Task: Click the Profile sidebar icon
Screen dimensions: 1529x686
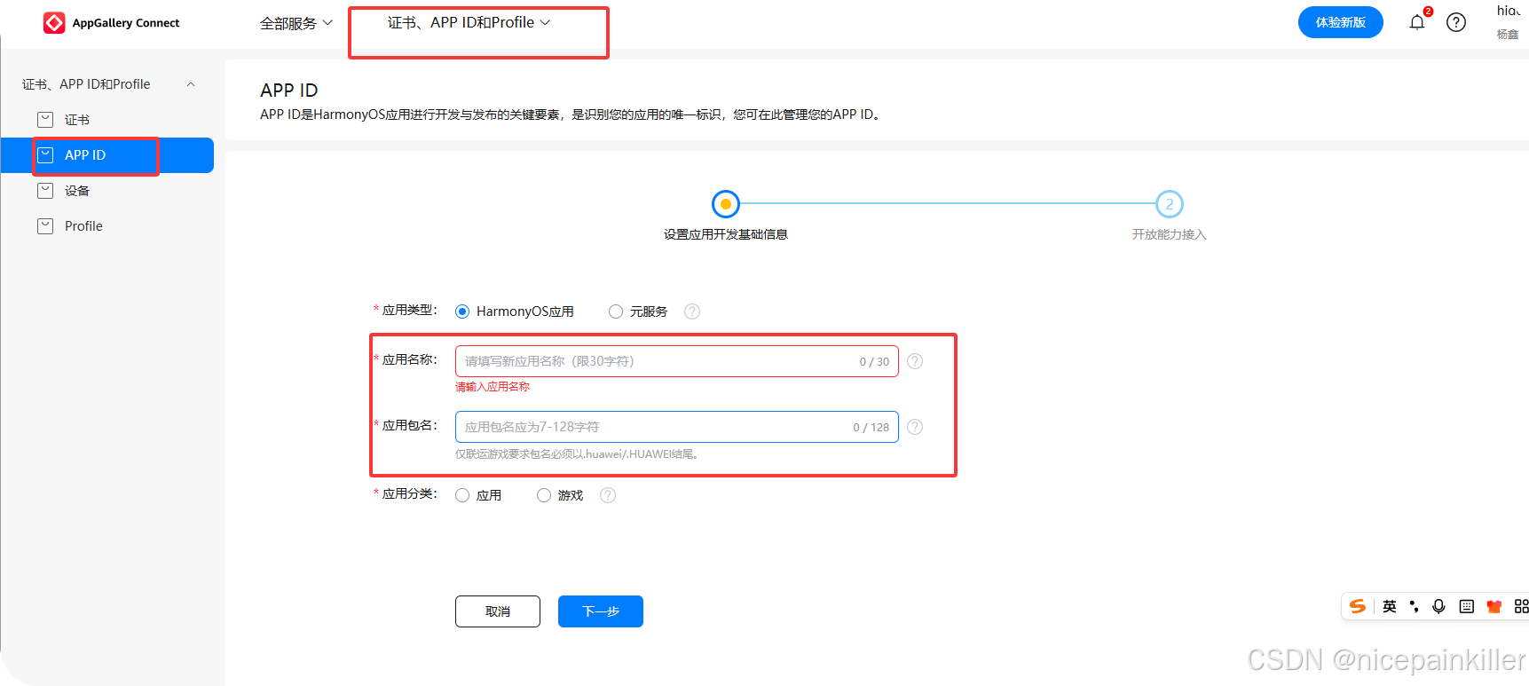Action: coord(45,226)
